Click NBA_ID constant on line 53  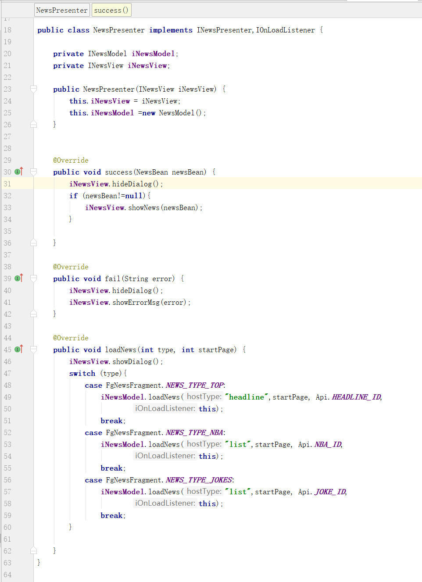click(328, 444)
